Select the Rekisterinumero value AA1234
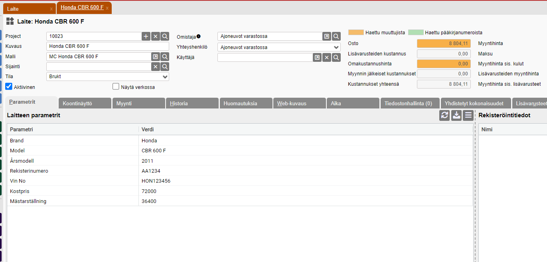 click(x=151, y=171)
